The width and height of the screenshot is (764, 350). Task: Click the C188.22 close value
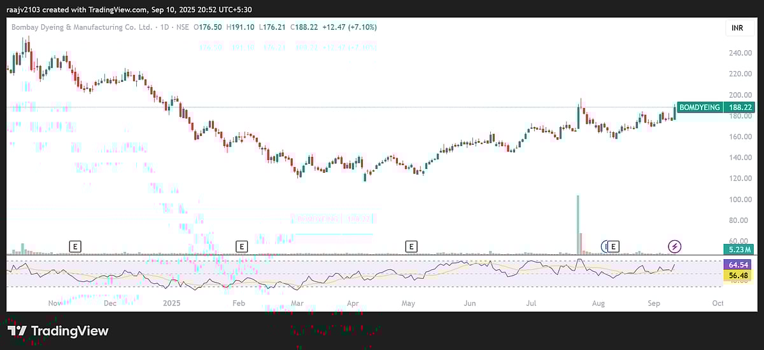coord(304,27)
